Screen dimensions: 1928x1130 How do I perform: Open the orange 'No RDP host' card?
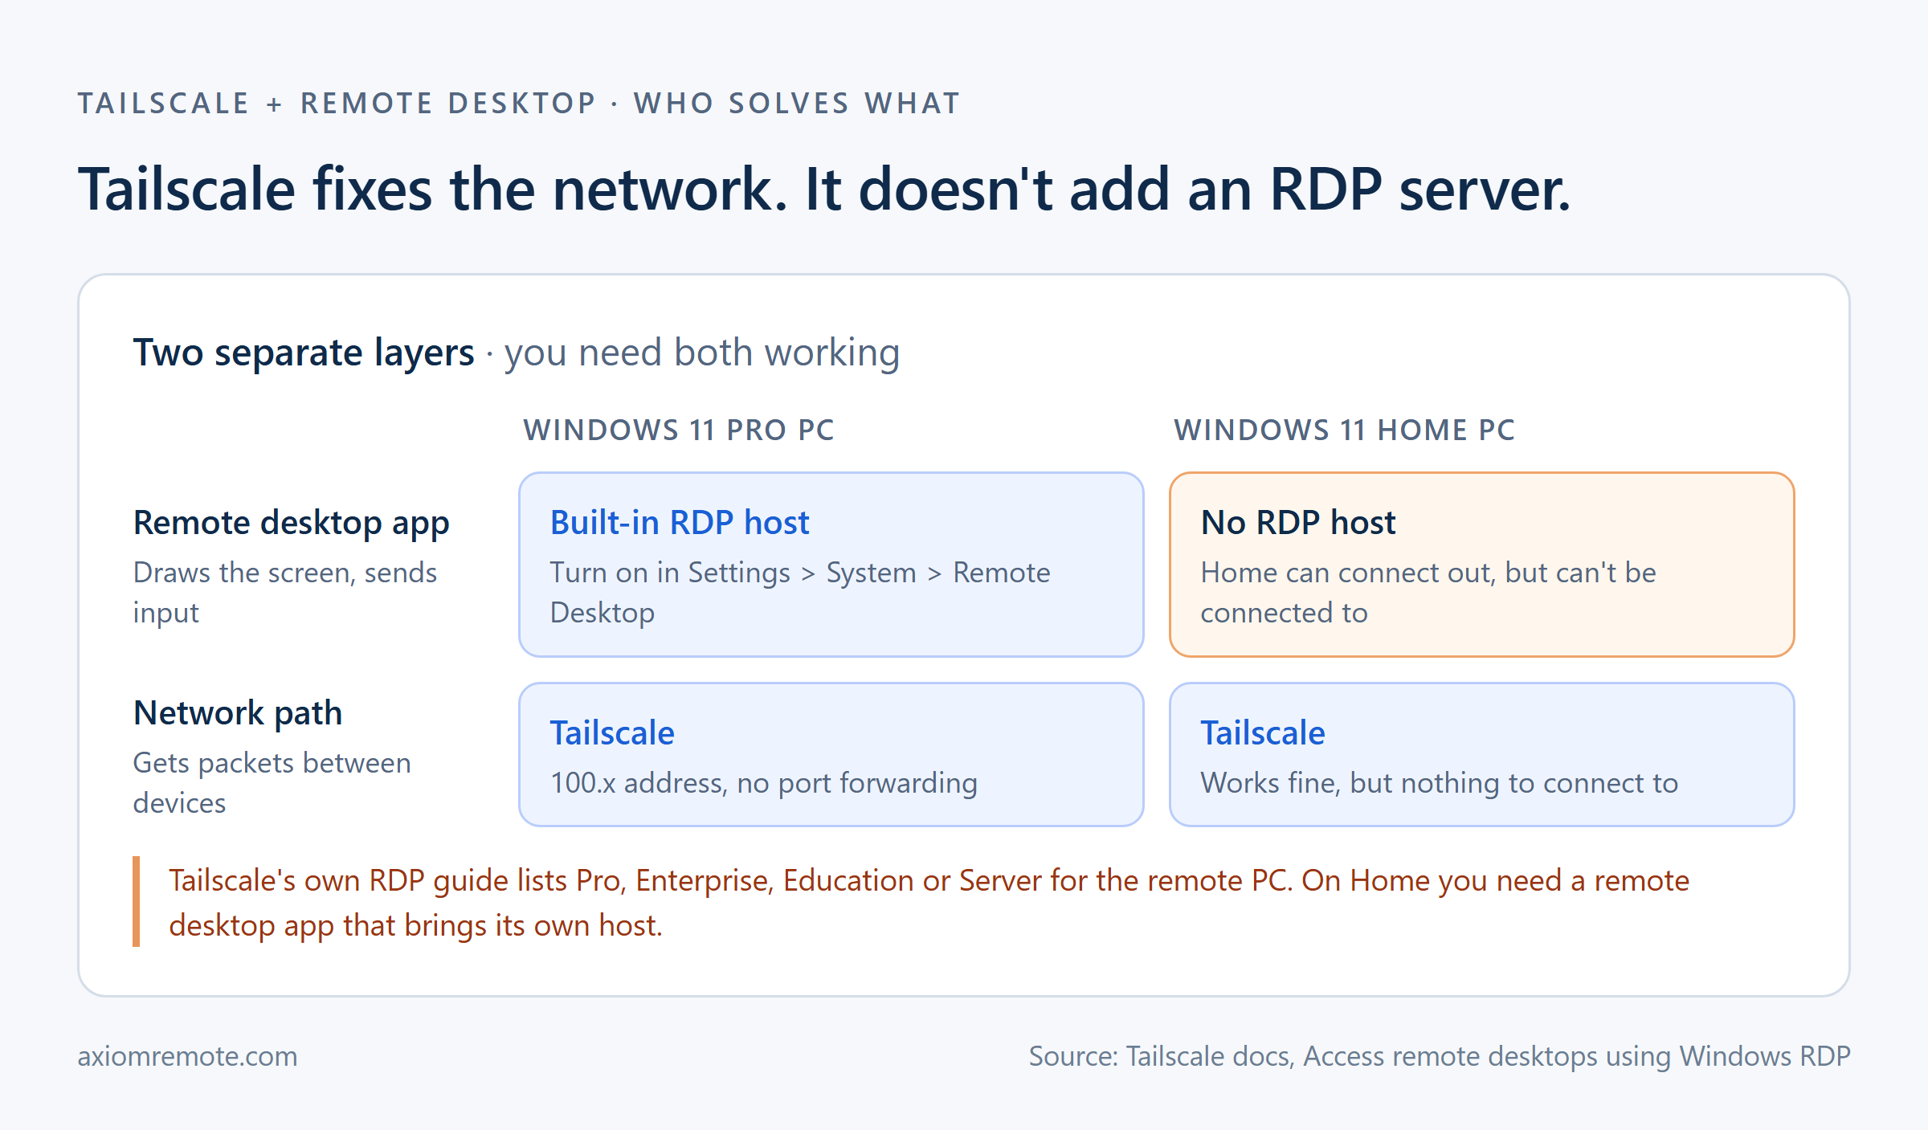[1482, 565]
